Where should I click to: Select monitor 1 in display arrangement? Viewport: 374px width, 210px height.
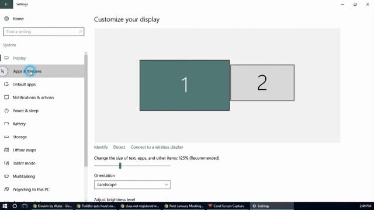(185, 85)
